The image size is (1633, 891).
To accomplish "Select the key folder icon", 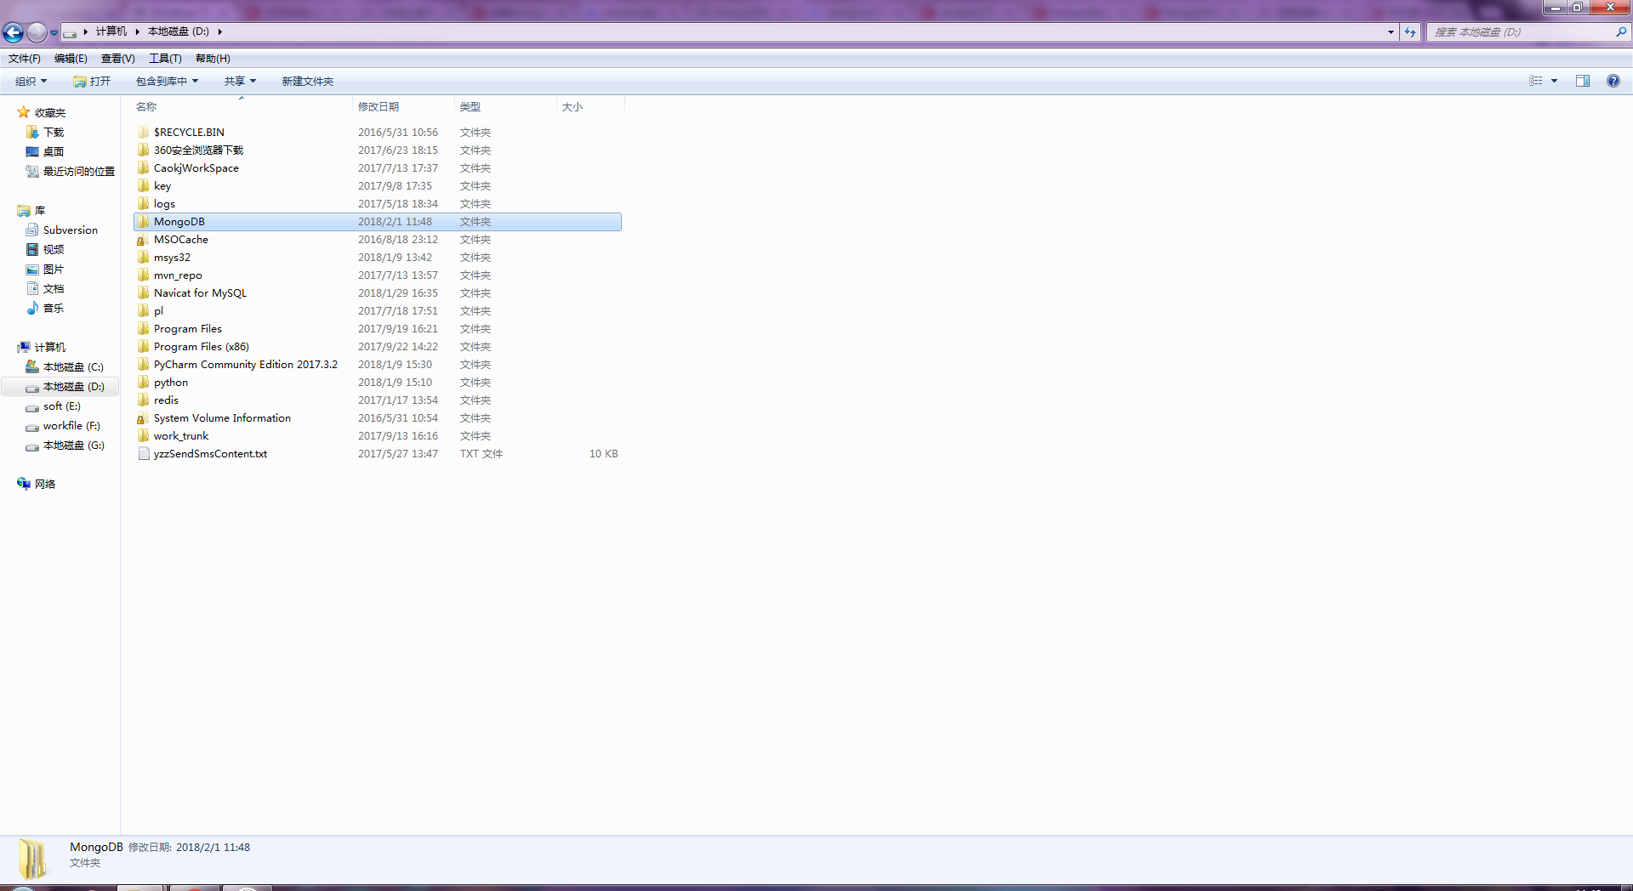I will [x=144, y=185].
